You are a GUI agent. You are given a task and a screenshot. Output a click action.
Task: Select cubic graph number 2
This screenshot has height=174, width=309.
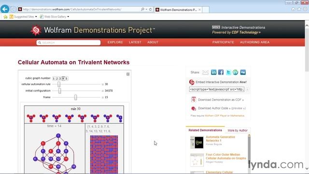[57, 78]
